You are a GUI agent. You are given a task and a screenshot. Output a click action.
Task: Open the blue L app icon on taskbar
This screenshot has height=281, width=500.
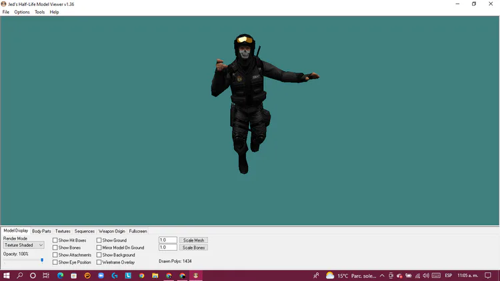coord(128,276)
